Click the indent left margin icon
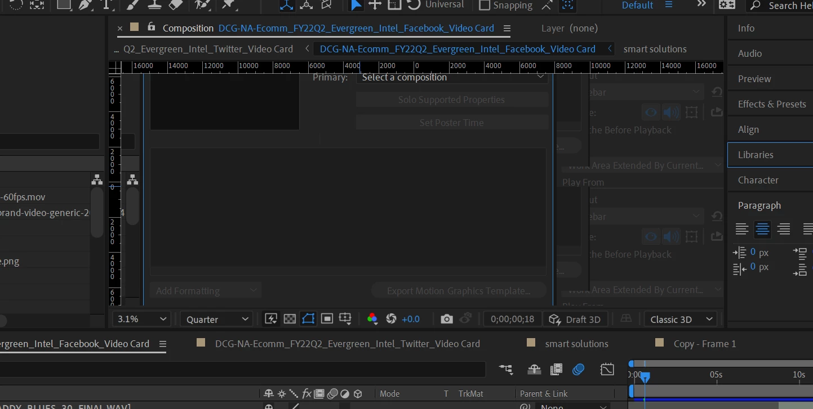 coord(740,253)
